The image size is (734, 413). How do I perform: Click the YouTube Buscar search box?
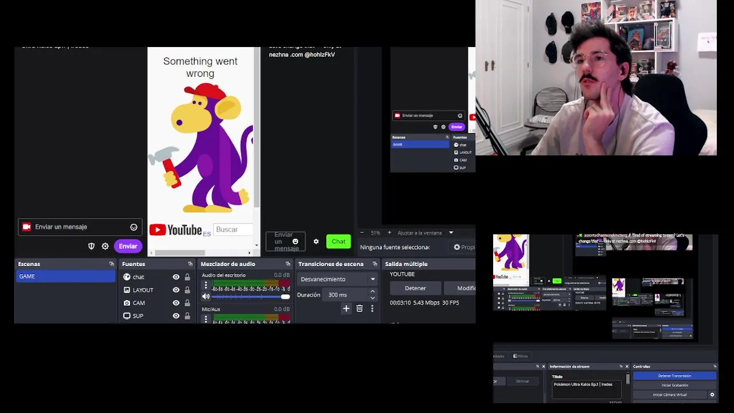point(233,229)
